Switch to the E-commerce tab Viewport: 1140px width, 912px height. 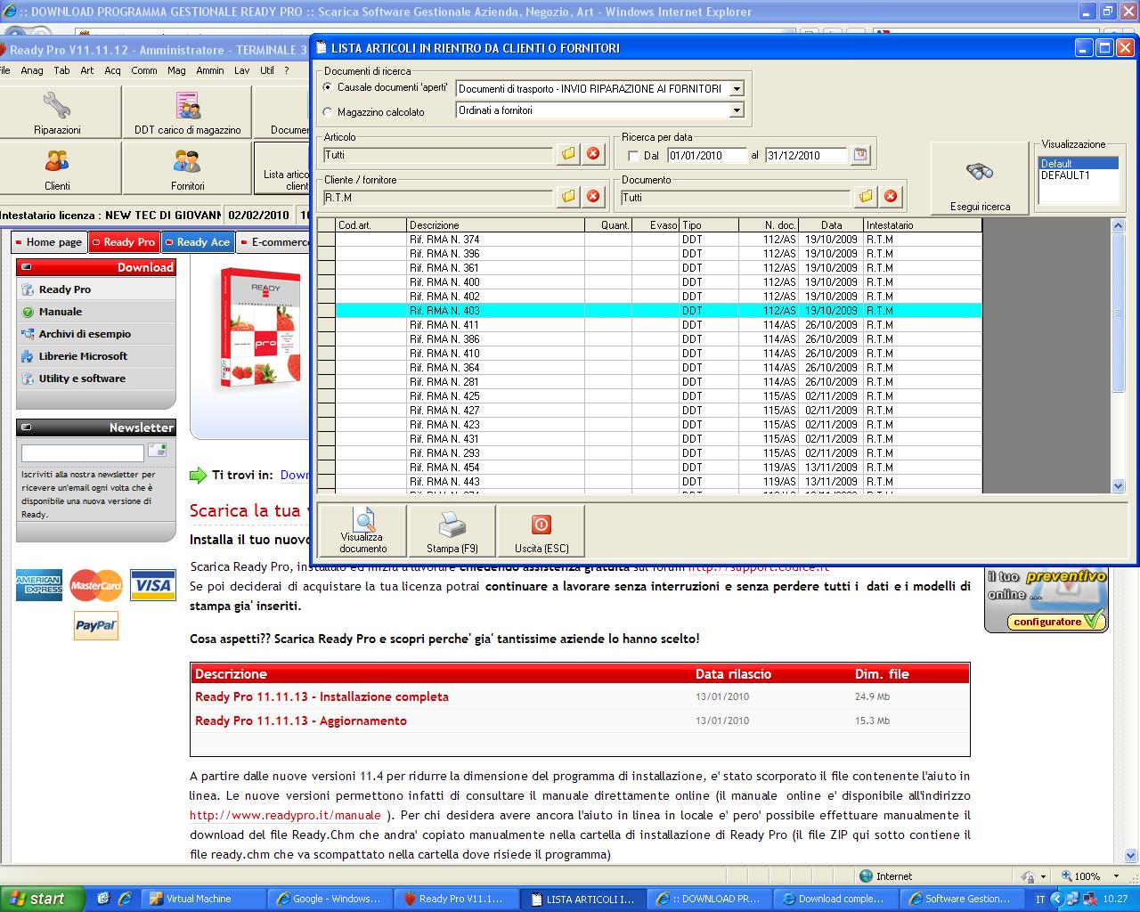point(278,242)
